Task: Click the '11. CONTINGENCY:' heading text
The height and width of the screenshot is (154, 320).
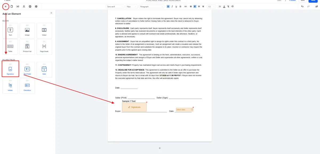Action: [x=123, y=65]
